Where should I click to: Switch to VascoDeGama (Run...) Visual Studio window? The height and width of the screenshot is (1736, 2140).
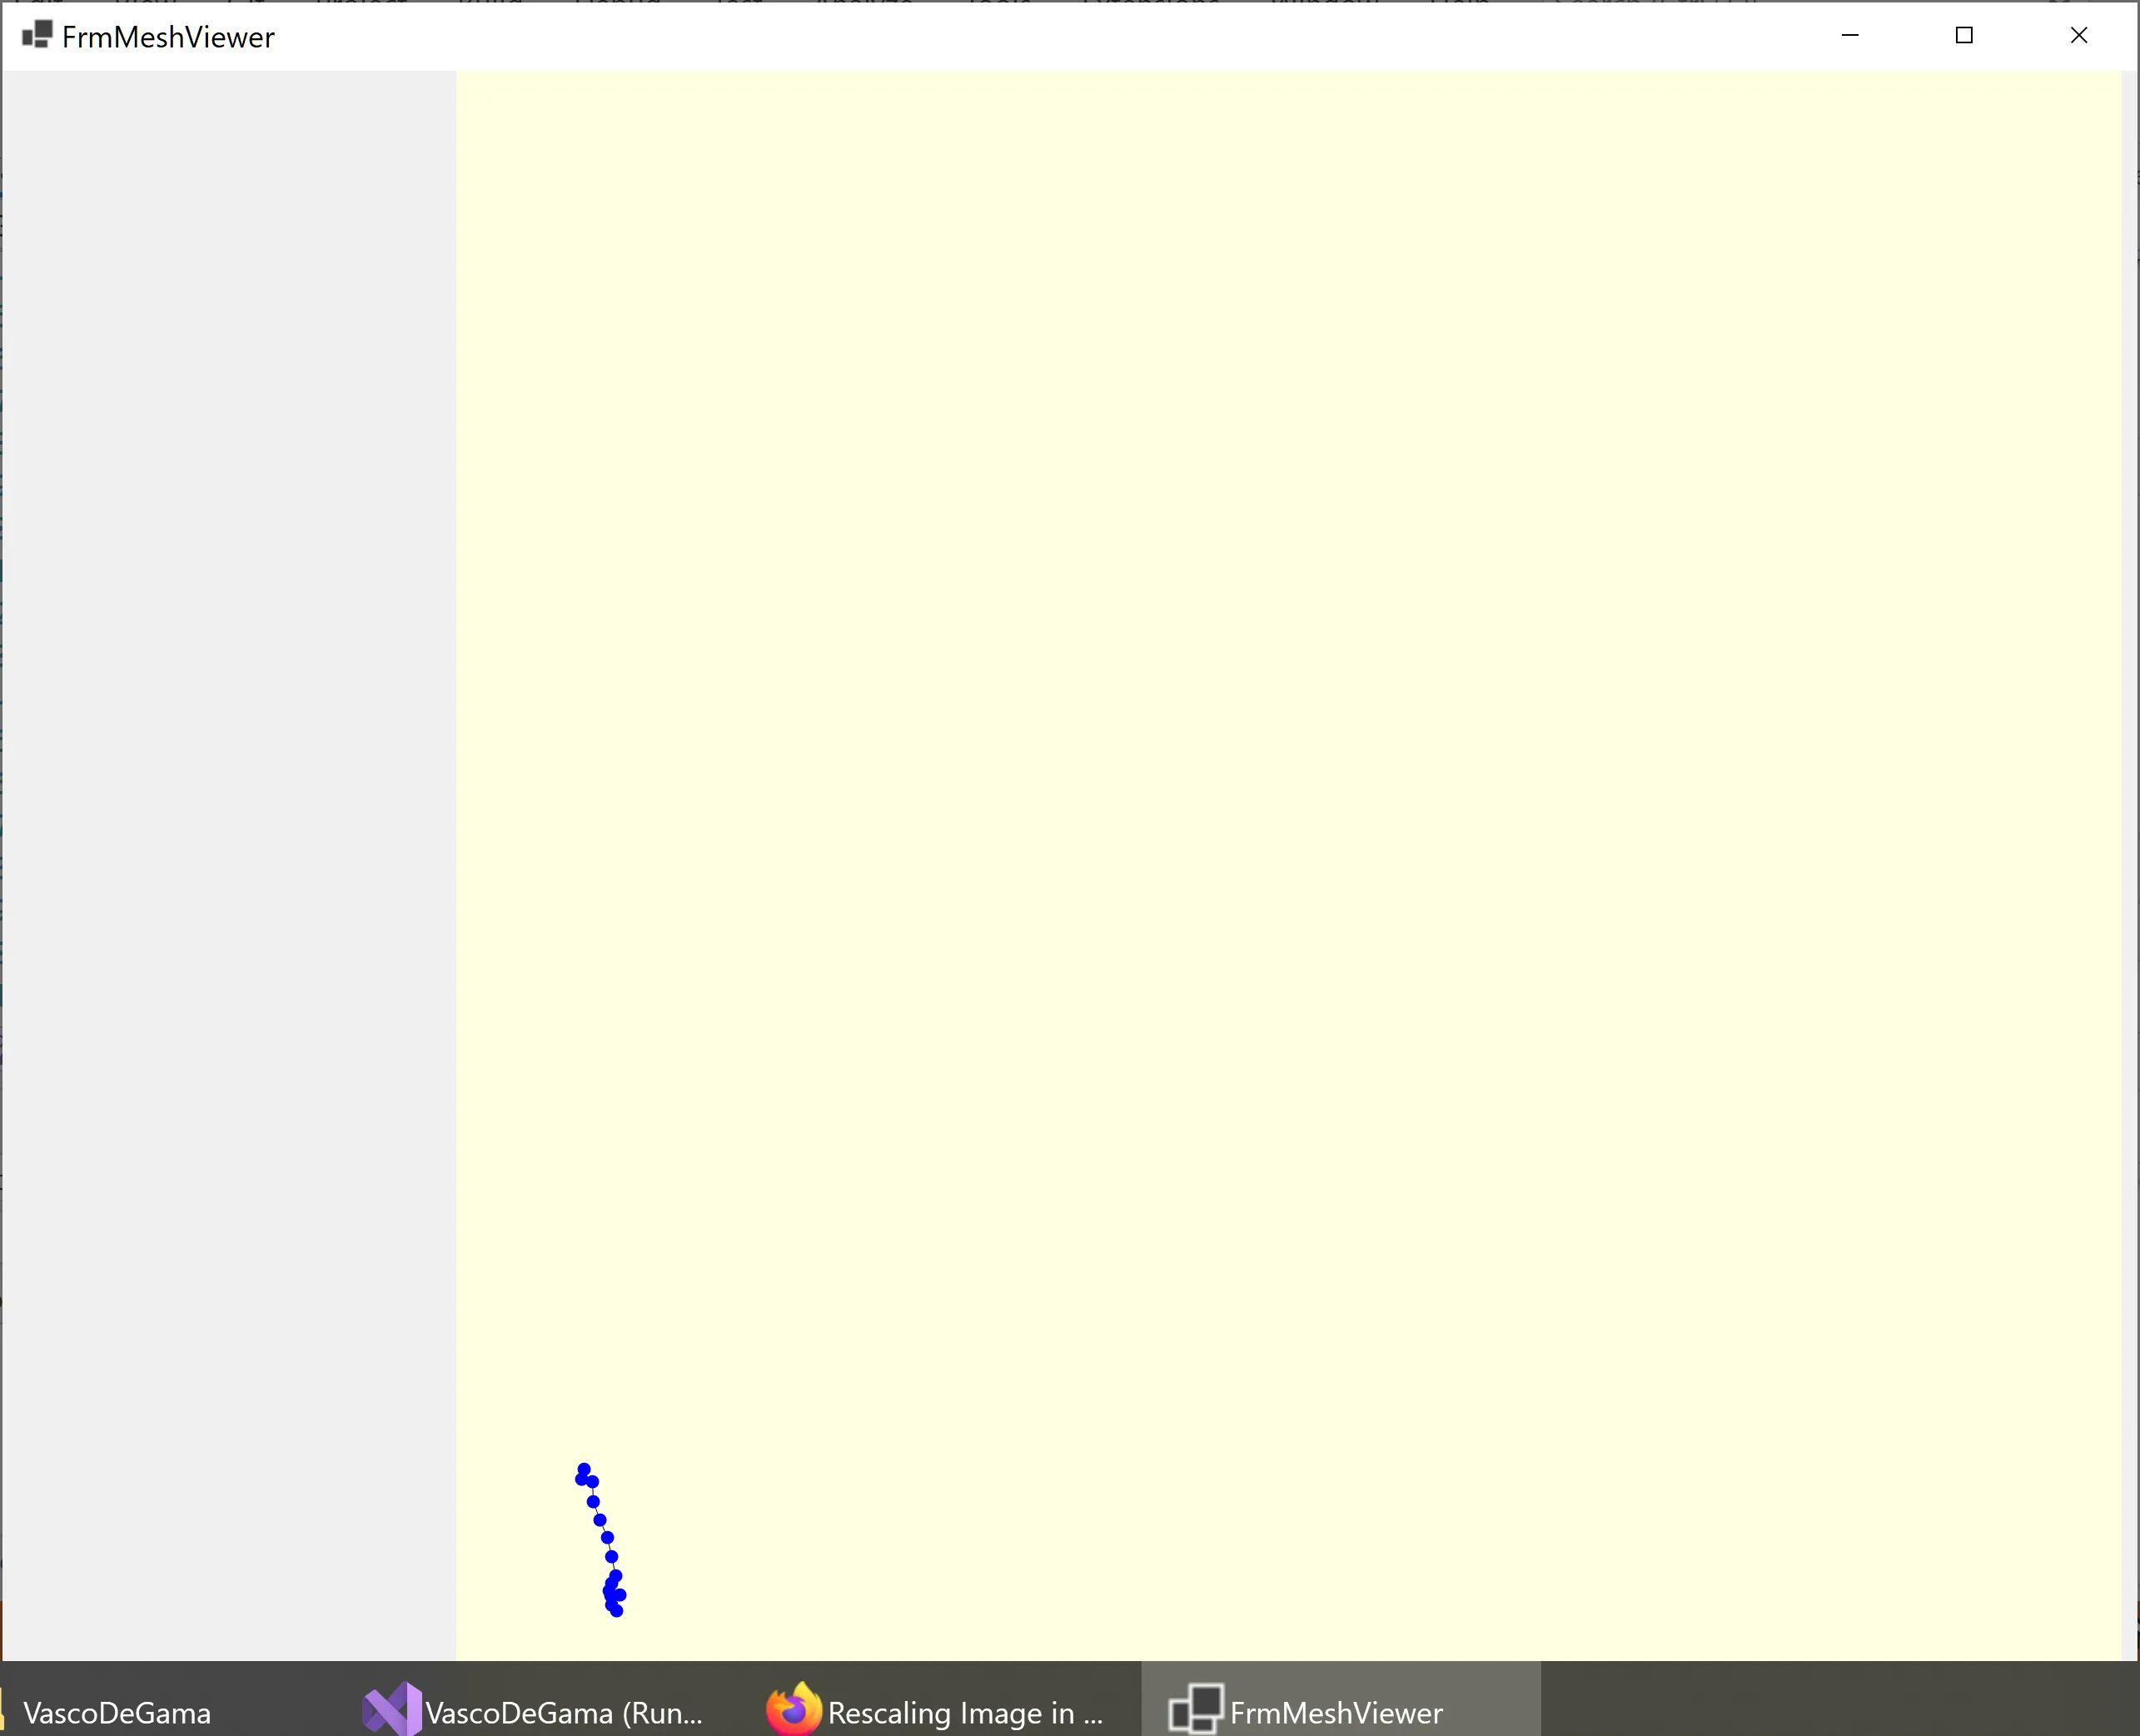[563, 1713]
